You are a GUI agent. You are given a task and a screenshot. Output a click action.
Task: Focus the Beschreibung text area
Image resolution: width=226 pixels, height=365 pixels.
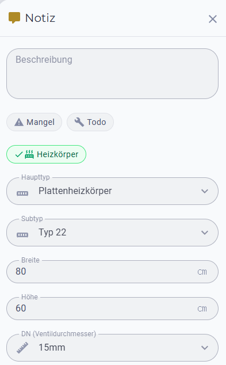point(112,74)
